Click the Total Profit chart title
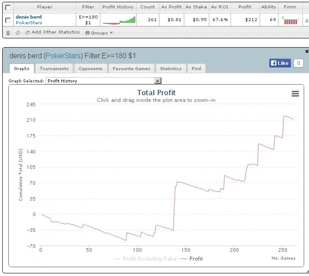Screen dimensions: 309x276 156,93
